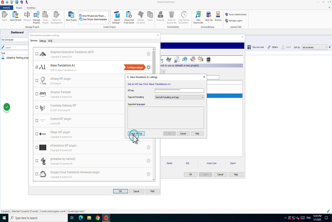Open View Recycle Bin

[x=198, y=17]
